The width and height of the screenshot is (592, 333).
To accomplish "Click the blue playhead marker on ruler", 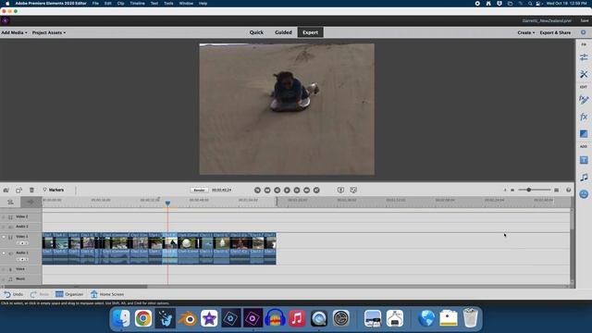I will click(167, 203).
